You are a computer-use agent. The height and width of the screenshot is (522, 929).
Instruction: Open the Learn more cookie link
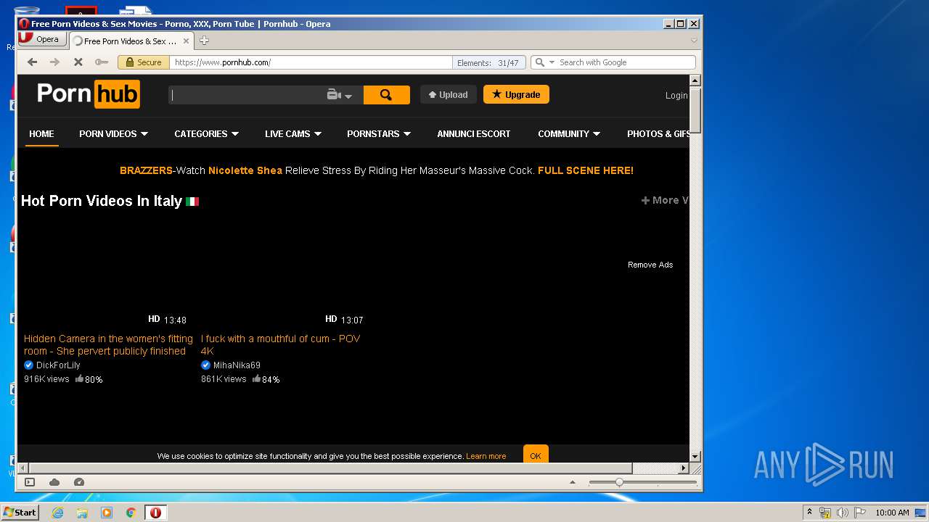486,456
